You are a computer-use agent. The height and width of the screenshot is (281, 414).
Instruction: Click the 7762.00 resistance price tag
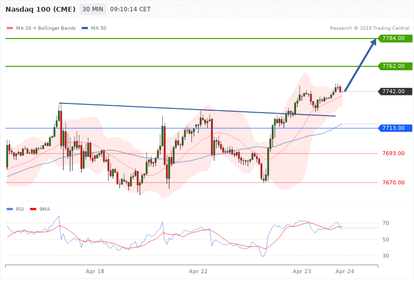pos(395,66)
